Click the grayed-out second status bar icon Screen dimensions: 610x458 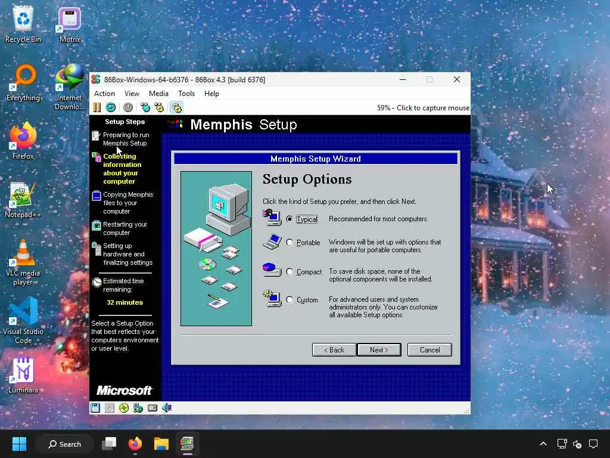pos(110,408)
